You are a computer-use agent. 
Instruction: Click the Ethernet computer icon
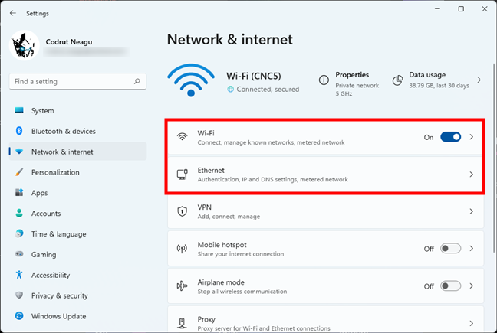tap(182, 175)
